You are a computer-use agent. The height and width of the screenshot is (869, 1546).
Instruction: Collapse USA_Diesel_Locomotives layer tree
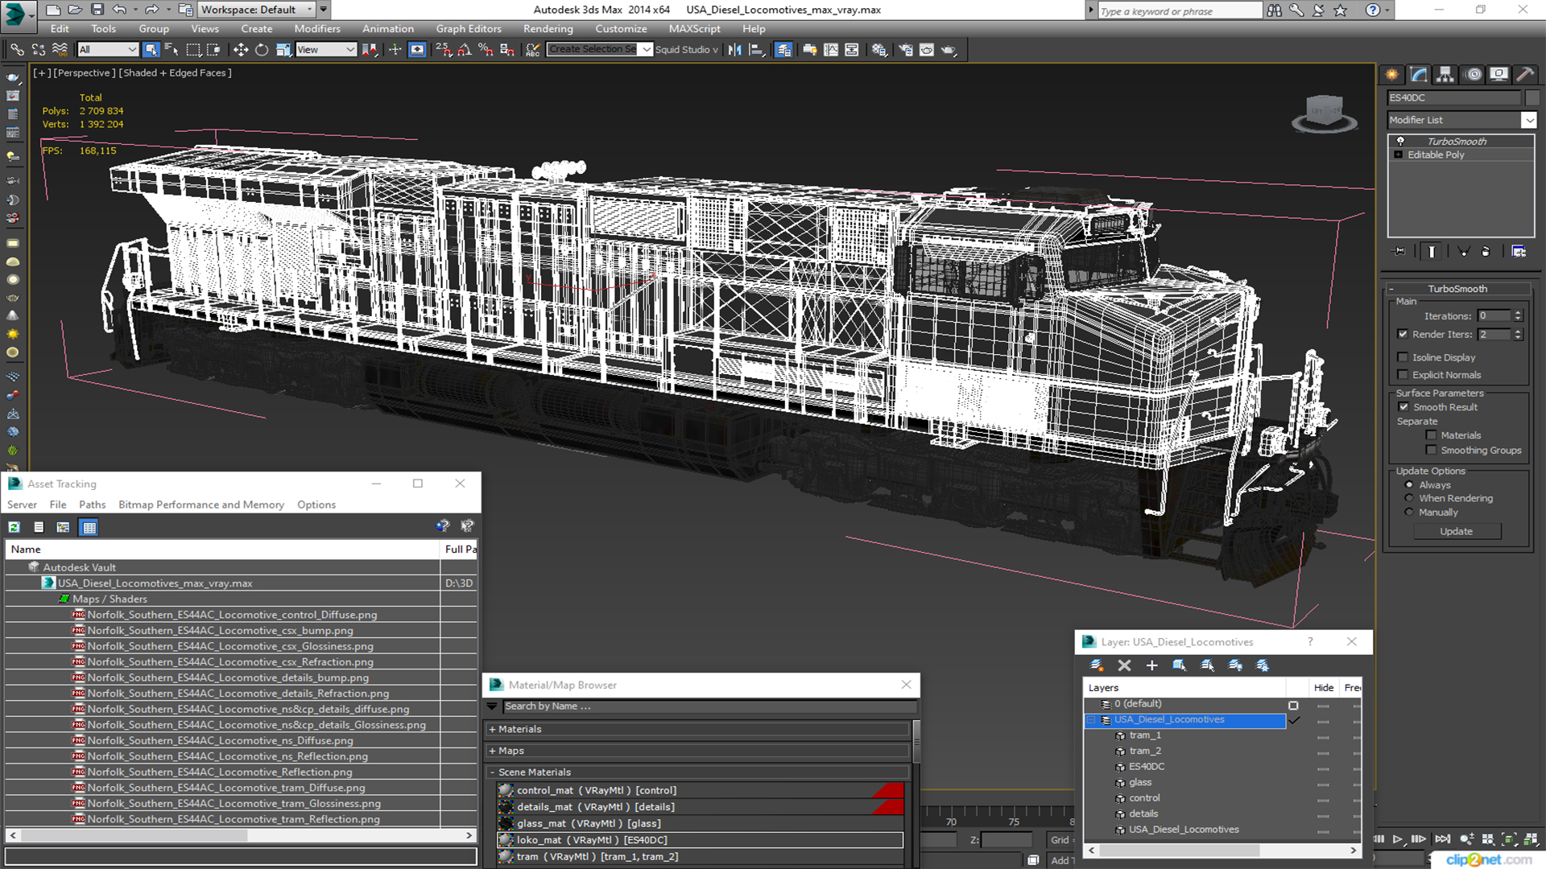pos(1092,720)
